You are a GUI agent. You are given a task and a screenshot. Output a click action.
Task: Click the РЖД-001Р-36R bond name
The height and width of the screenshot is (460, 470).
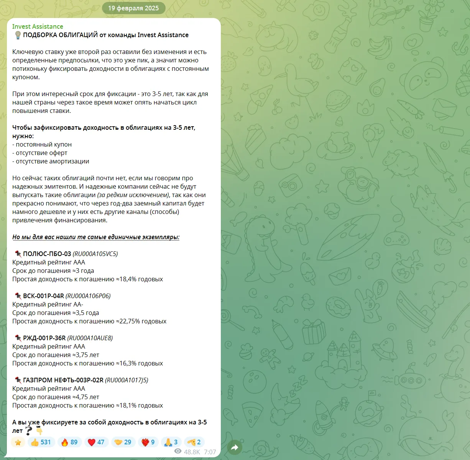[44, 338]
